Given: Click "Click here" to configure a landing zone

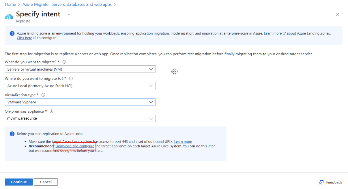Looking at the screenshot, I should point(25,38).
